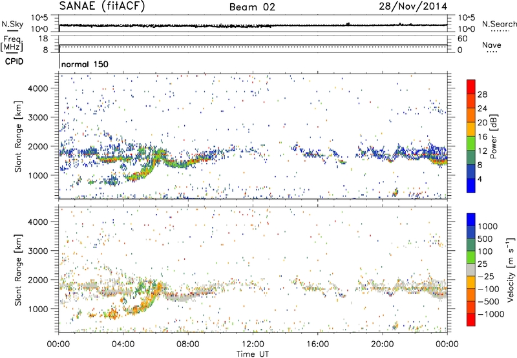517x358 pixels.
Task: Click the Freq. [MHz] label
Action: coord(12,43)
